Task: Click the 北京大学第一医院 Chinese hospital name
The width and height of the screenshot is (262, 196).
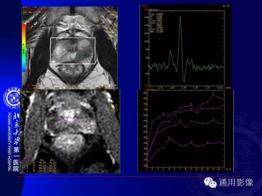Action: [x=16, y=142]
